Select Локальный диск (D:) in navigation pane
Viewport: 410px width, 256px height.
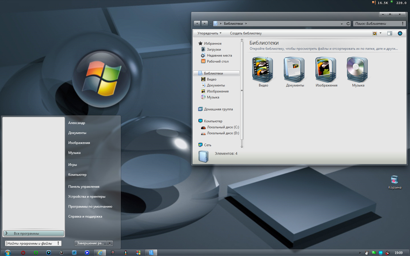pyautogui.click(x=220, y=133)
